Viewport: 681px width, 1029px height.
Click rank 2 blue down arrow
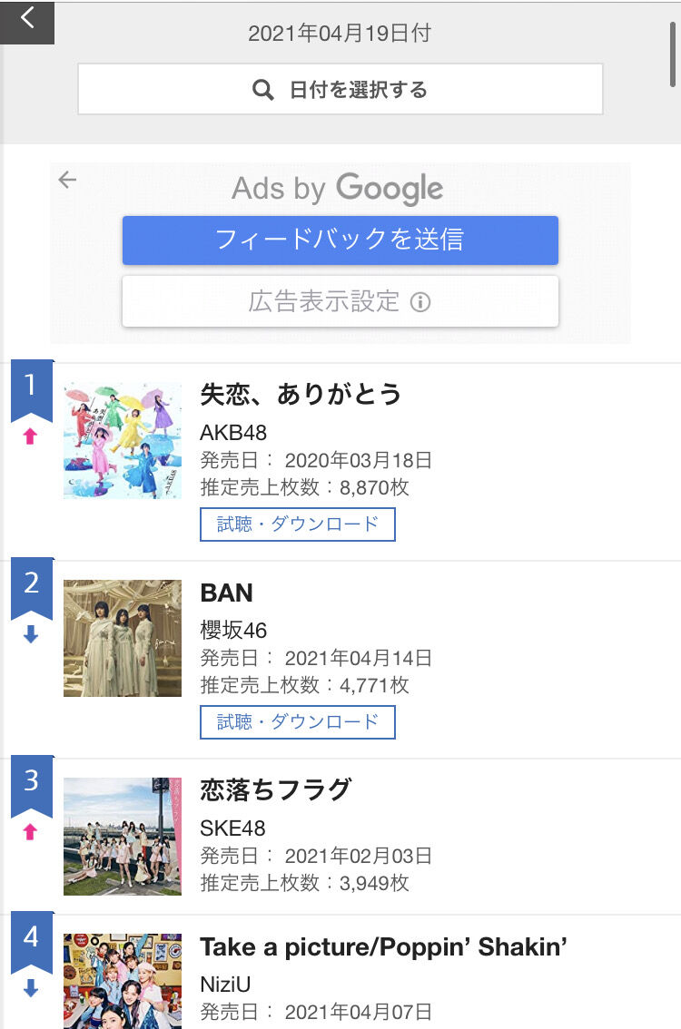(x=31, y=634)
